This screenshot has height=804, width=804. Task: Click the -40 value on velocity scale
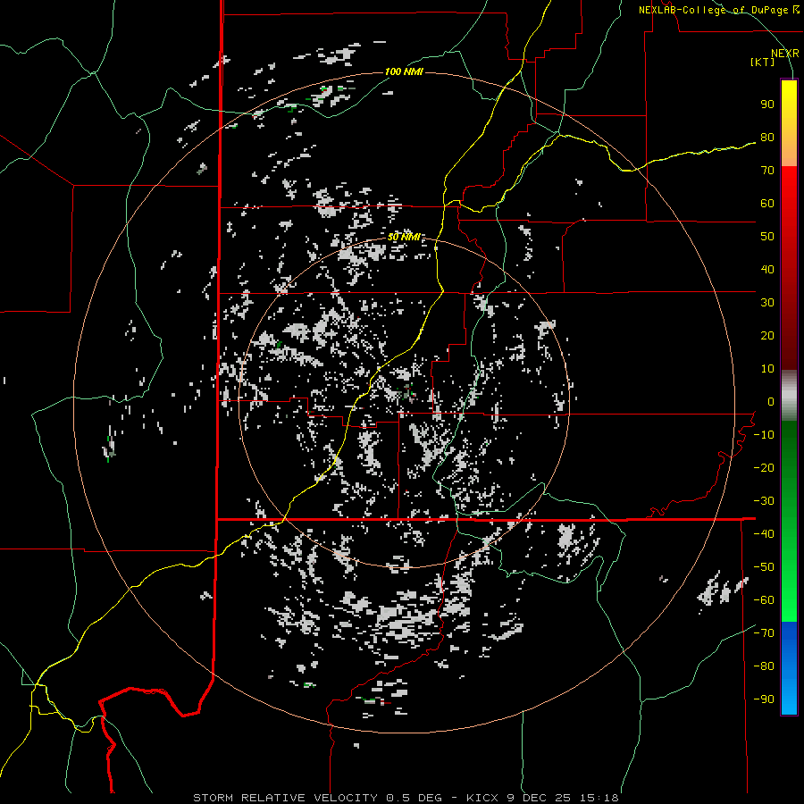(x=764, y=534)
